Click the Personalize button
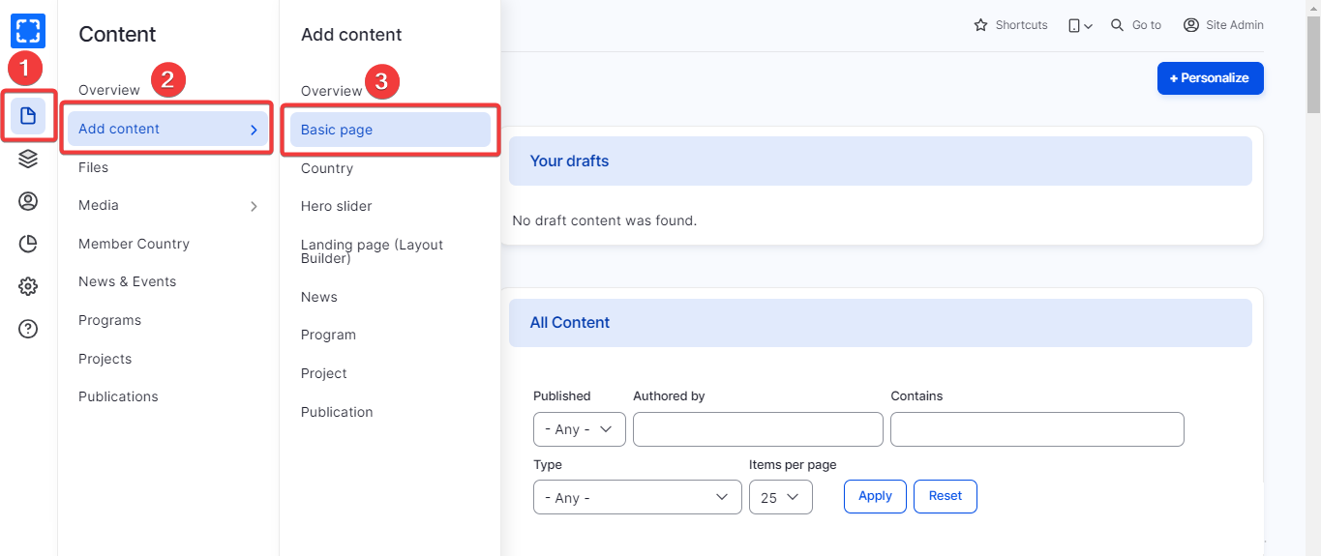This screenshot has height=556, width=1321. tap(1210, 78)
